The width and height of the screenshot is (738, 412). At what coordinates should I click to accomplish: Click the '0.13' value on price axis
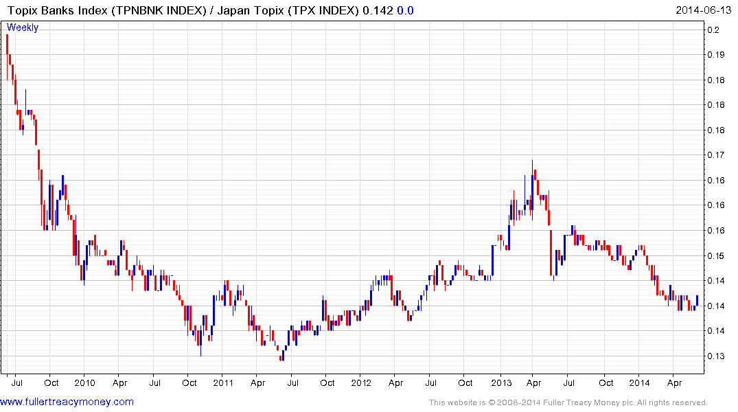click(716, 356)
